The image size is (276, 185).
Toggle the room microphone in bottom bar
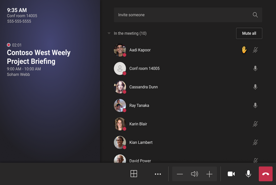pos(248,174)
